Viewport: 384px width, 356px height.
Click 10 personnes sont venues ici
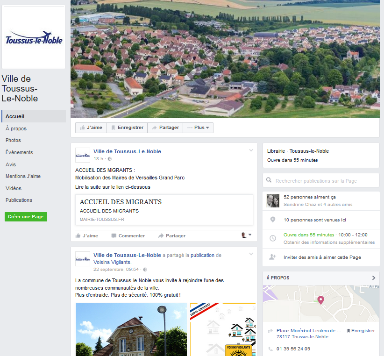tap(315, 220)
